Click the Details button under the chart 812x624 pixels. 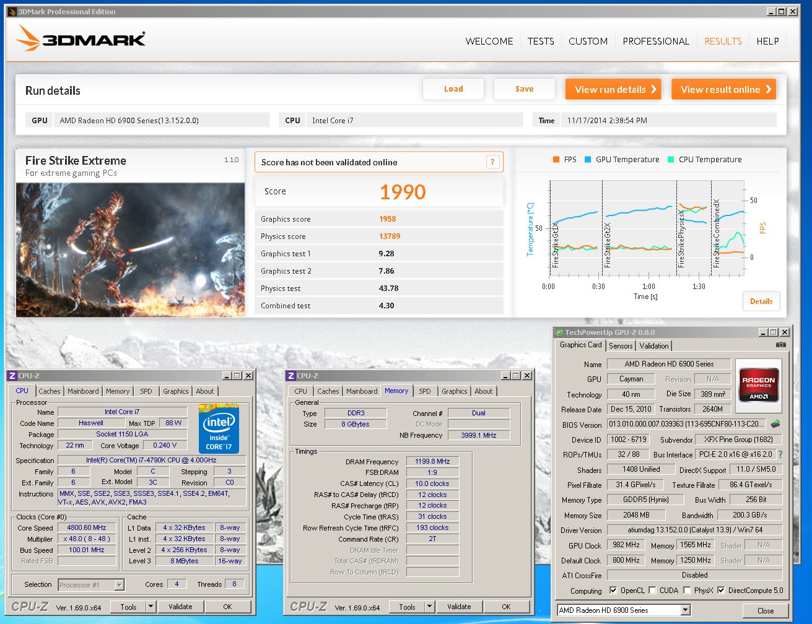click(x=761, y=301)
